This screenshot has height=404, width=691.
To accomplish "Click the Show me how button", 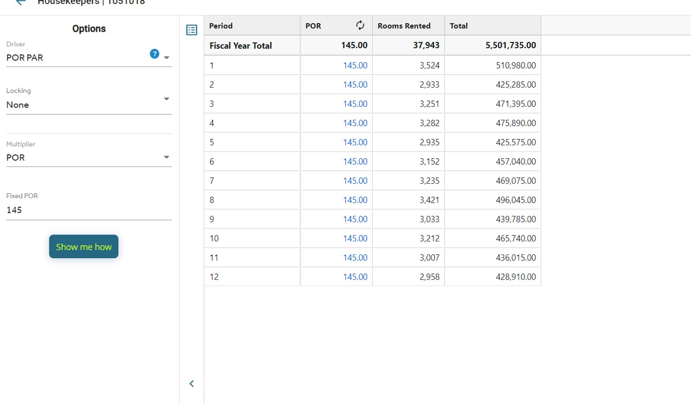I will point(84,247).
